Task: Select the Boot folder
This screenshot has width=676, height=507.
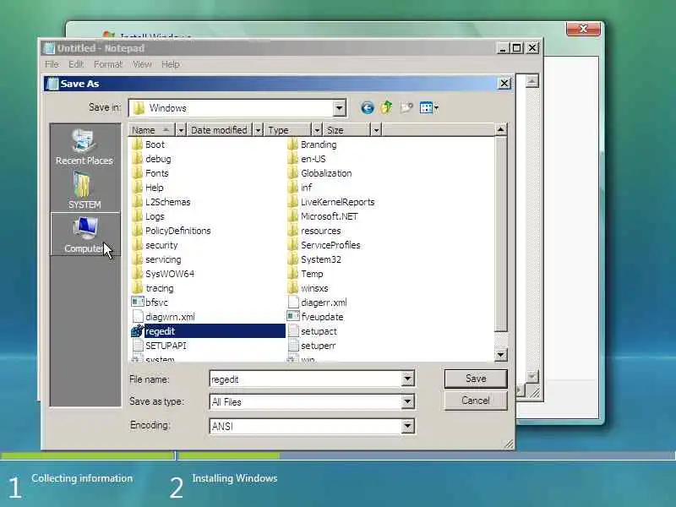Action: [x=149, y=144]
